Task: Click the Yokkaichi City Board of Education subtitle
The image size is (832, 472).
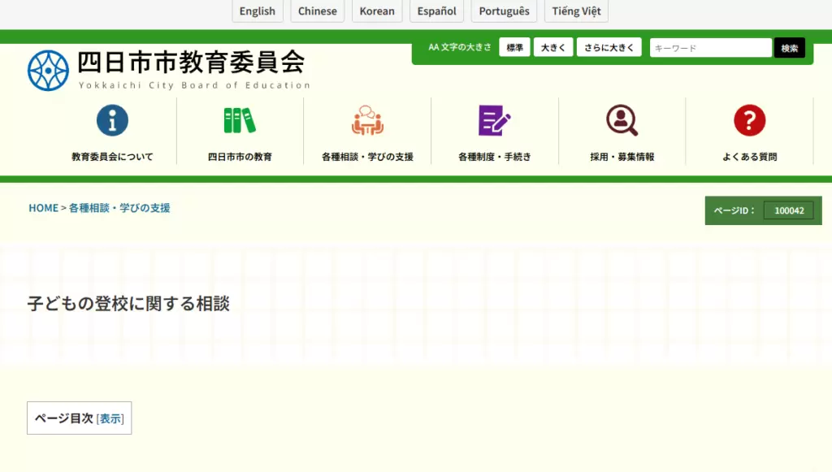Action: click(x=194, y=84)
